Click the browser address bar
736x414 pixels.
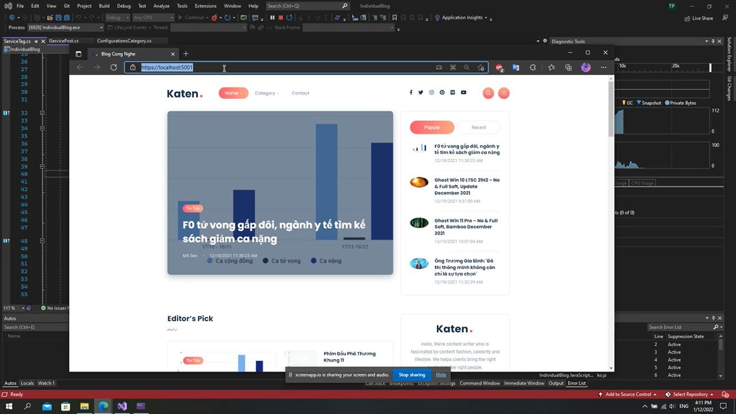coord(306,67)
